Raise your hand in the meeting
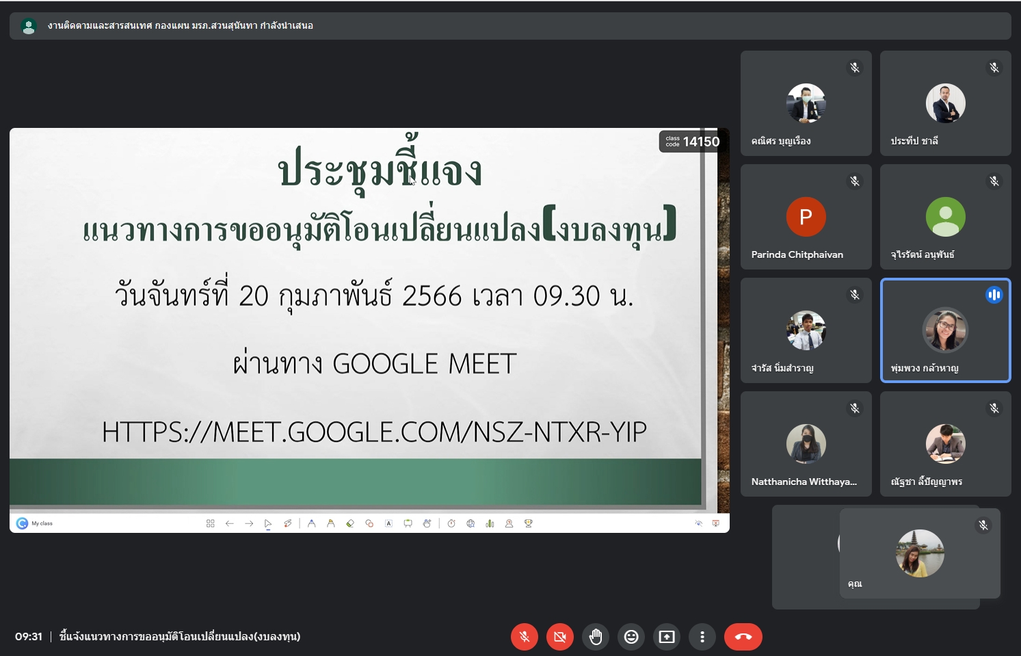Viewport: 1021px width, 656px height. [x=596, y=637]
